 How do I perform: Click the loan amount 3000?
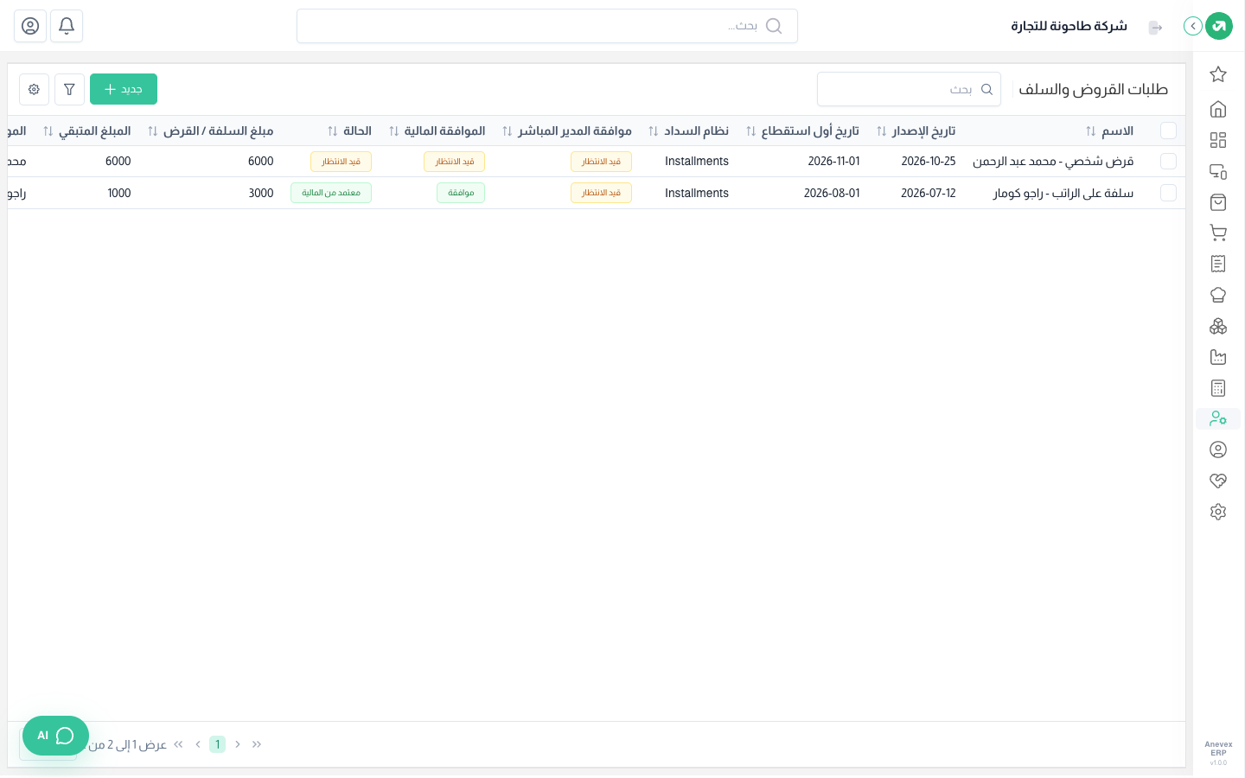(261, 194)
